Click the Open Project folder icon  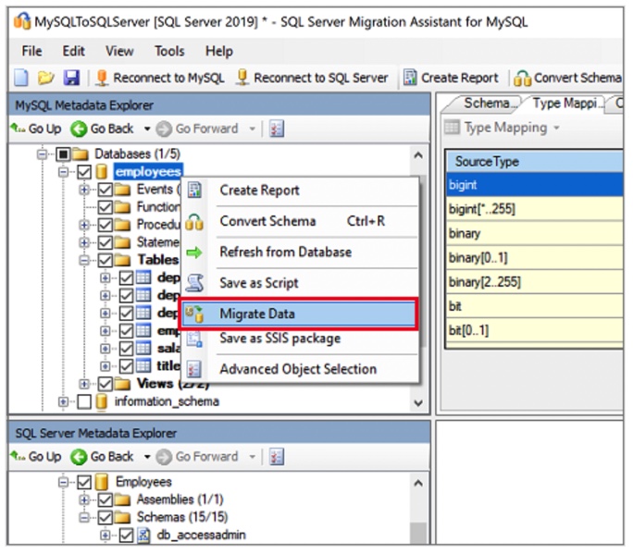point(45,78)
